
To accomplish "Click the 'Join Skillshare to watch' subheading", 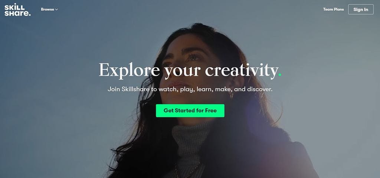I will click(190, 89).
